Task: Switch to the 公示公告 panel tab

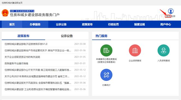Action: 67,36
